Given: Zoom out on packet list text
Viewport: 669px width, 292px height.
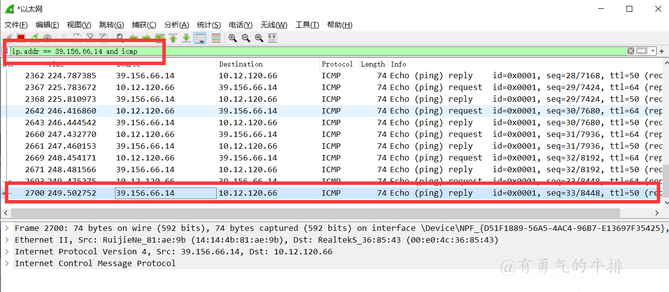Looking at the screenshot, I should pyautogui.click(x=246, y=38).
